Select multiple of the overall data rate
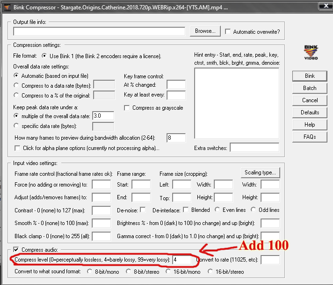 coord(16,116)
